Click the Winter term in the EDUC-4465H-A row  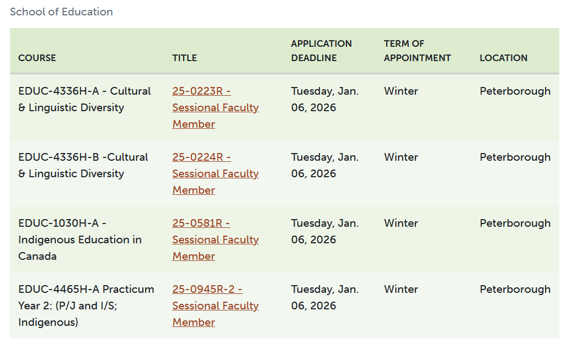[401, 289]
